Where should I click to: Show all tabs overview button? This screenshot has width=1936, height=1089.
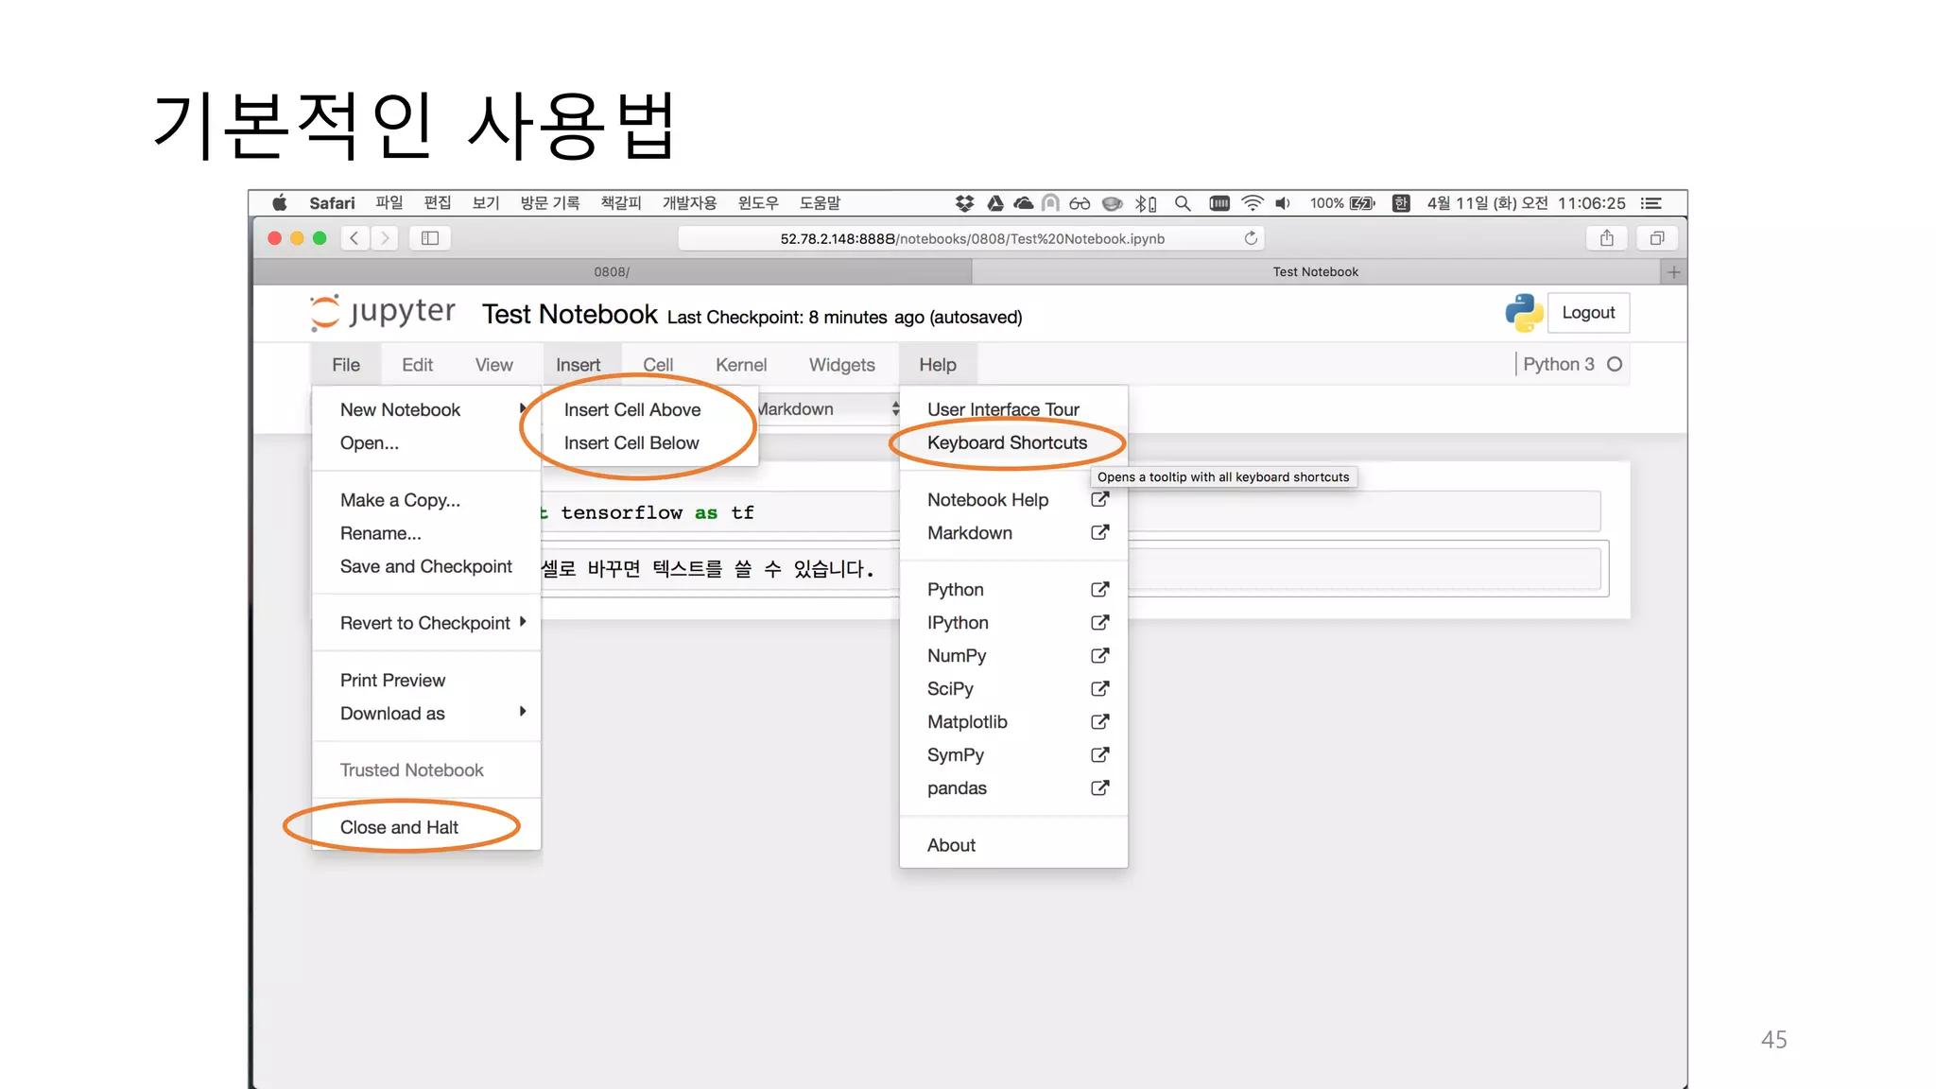(x=1657, y=238)
